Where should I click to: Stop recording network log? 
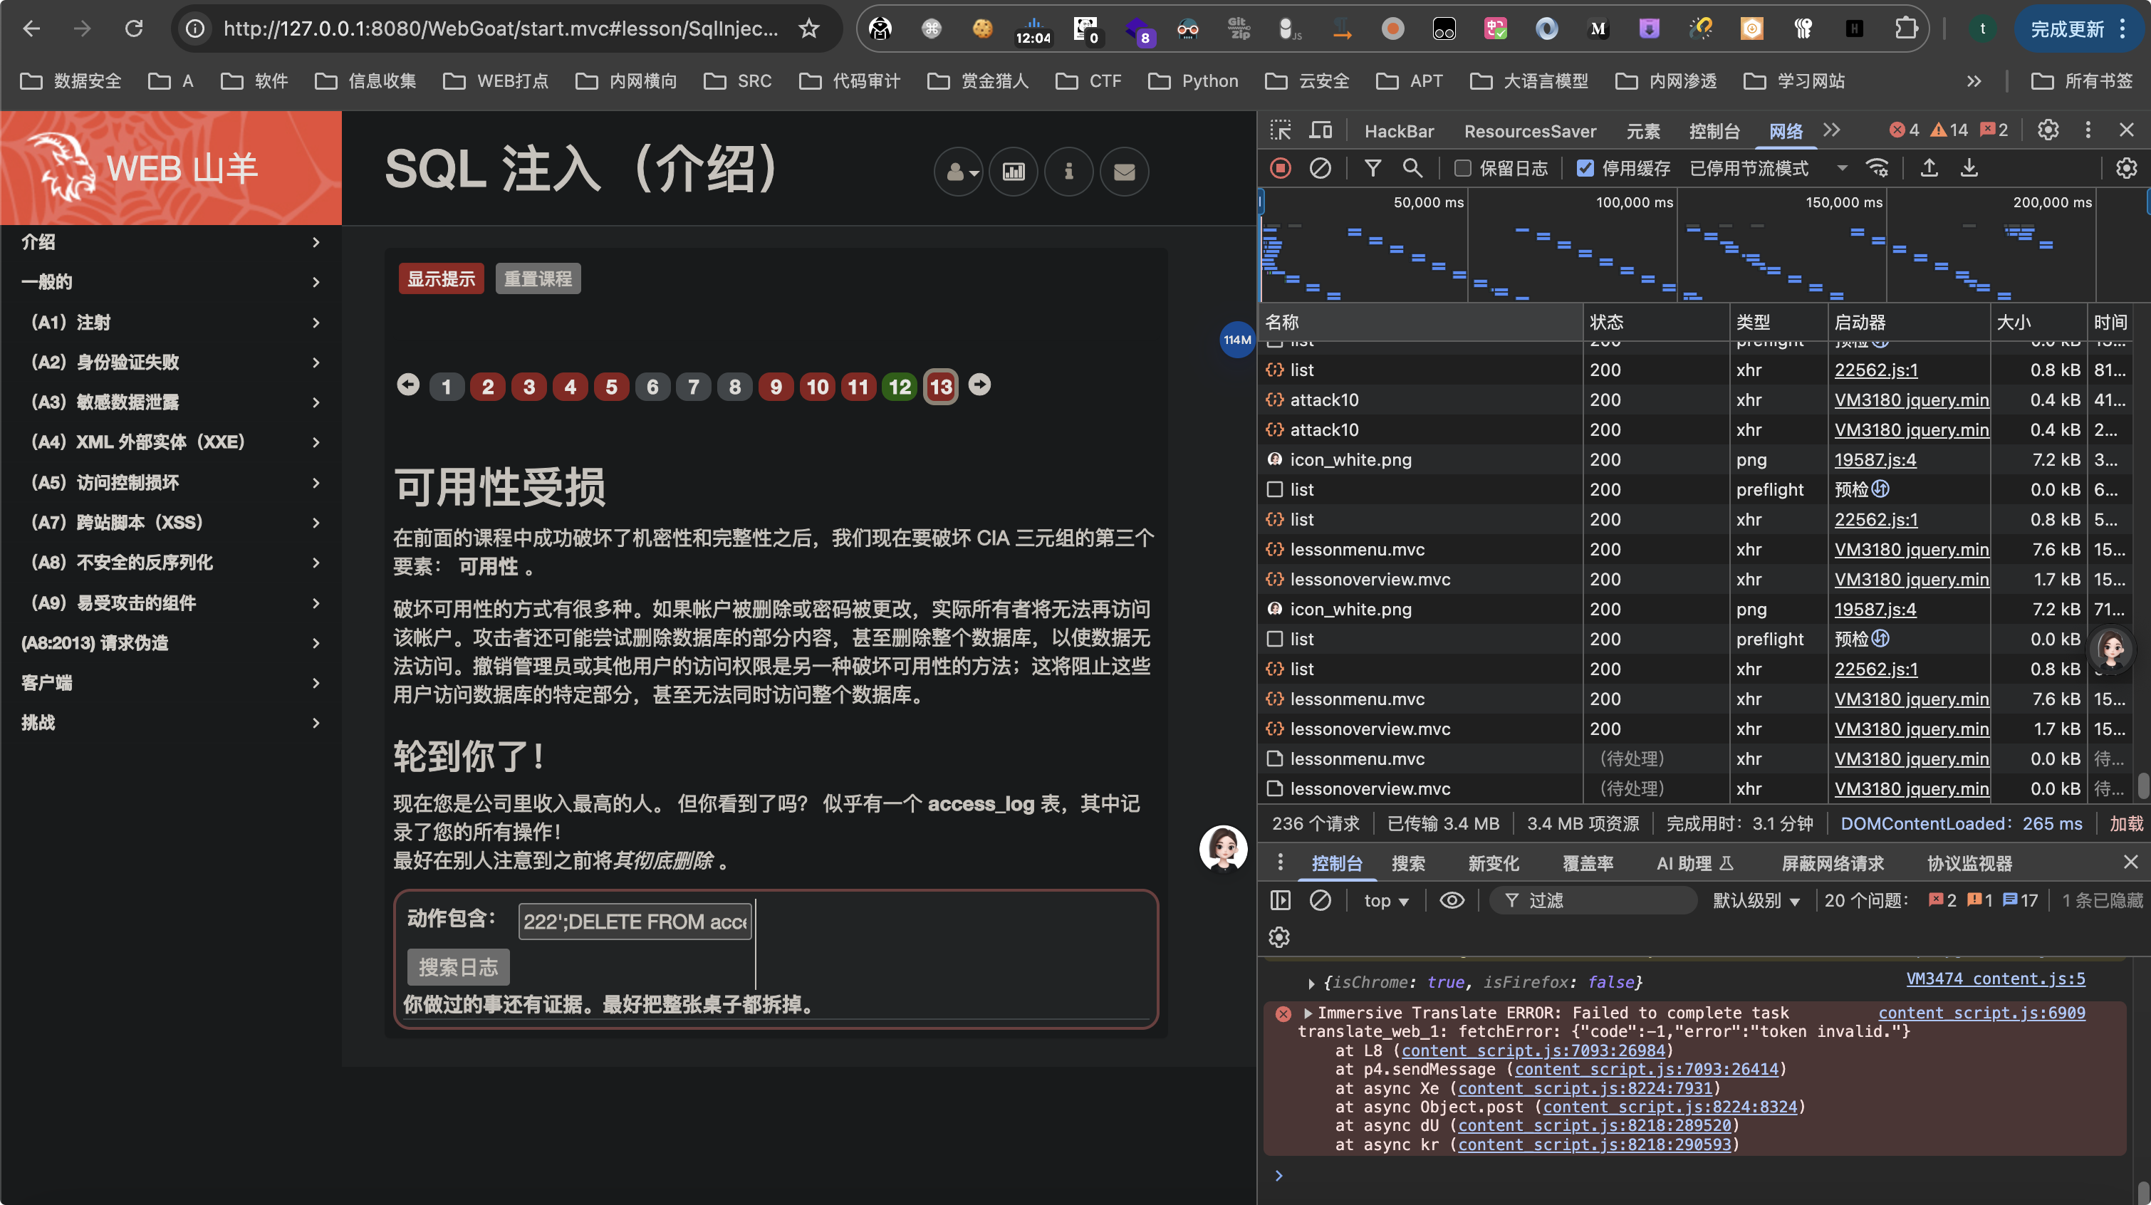click(x=1280, y=169)
